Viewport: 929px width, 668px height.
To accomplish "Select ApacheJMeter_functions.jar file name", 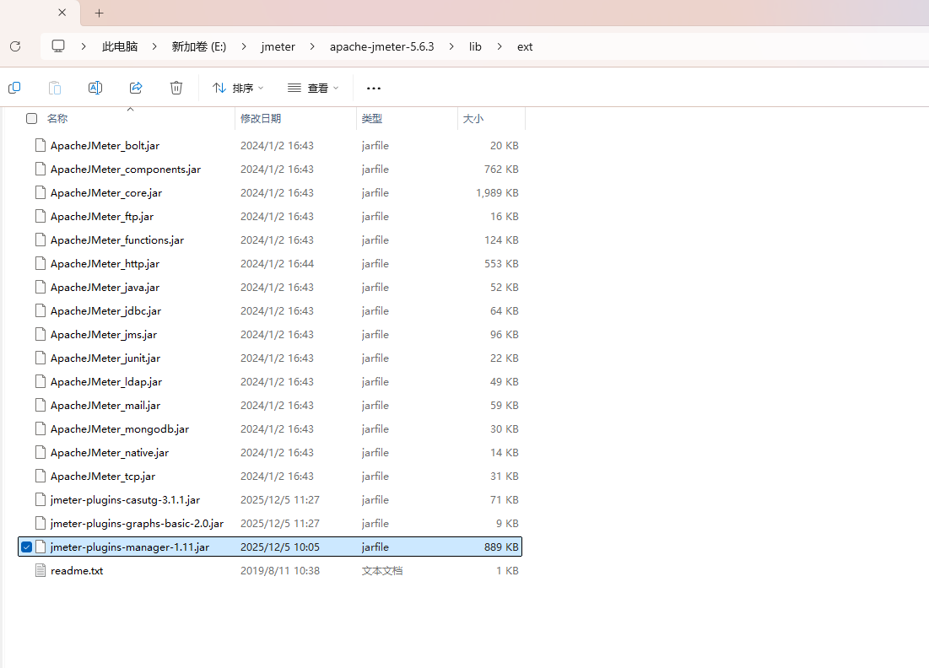I will 117,240.
